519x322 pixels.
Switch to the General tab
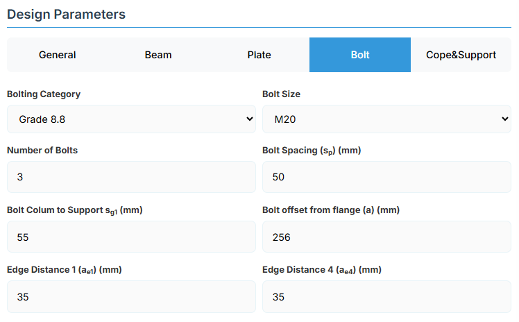pos(58,55)
